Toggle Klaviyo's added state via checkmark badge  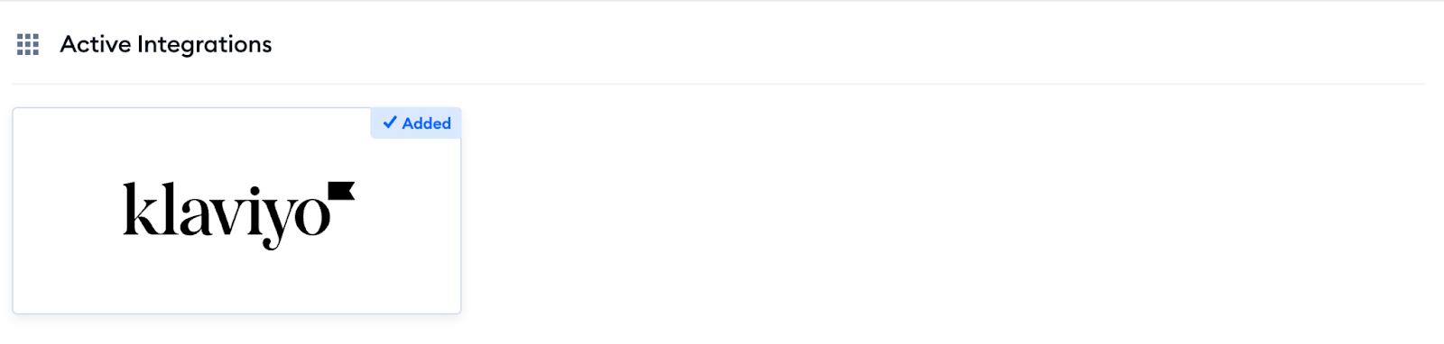tap(416, 123)
